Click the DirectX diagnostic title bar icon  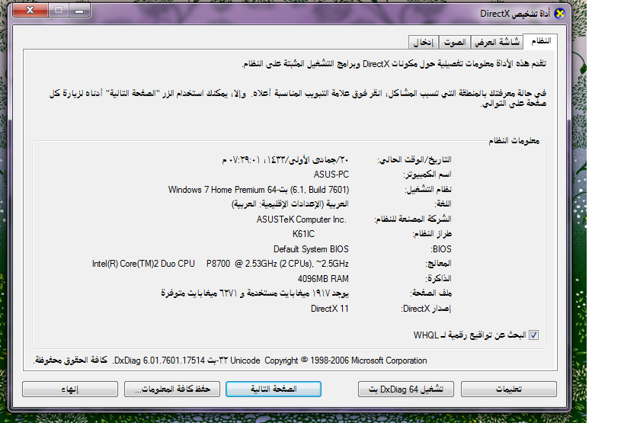coord(559,14)
